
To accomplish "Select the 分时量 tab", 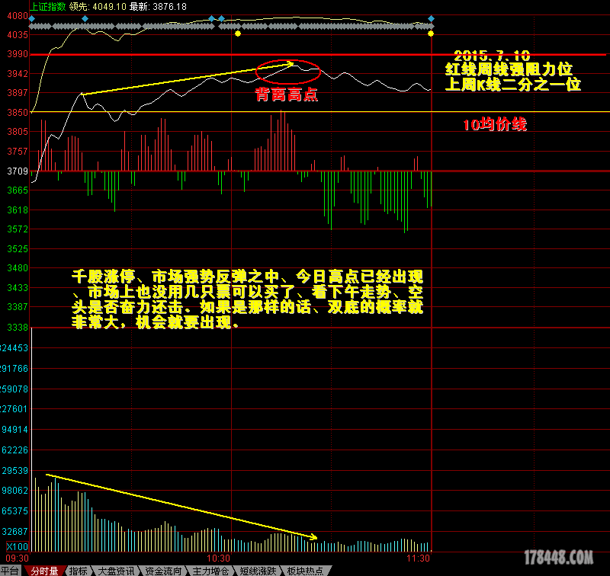I will [44, 571].
